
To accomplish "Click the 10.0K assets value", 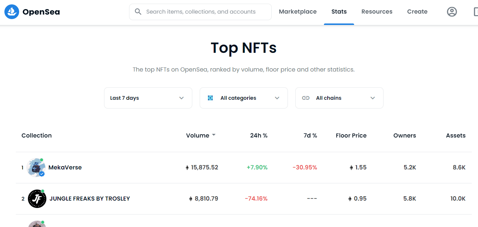I will tap(458, 199).
